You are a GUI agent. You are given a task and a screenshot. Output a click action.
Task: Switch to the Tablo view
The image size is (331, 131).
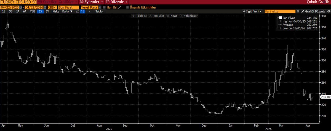pyautogui.click(x=99, y=12)
